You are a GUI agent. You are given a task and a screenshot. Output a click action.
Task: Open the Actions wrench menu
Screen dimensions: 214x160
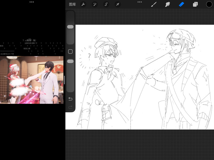pos(83,4)
